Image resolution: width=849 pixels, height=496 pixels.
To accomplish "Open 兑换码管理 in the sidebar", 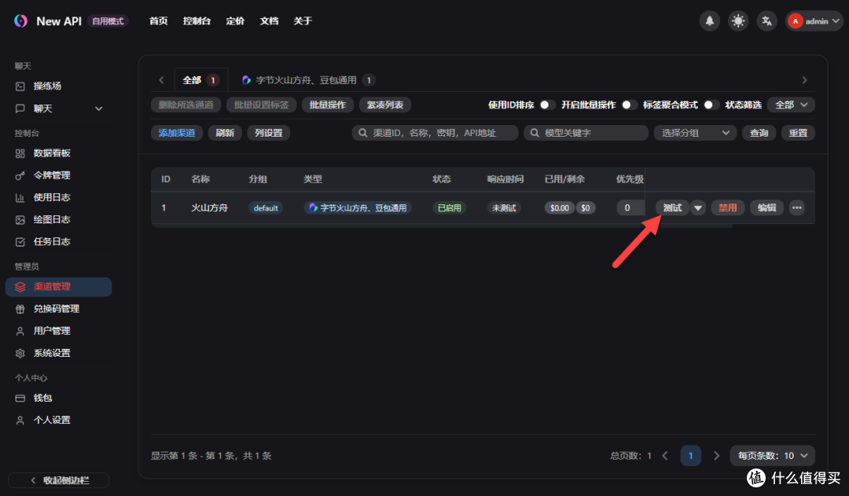I will click(58, 309).
